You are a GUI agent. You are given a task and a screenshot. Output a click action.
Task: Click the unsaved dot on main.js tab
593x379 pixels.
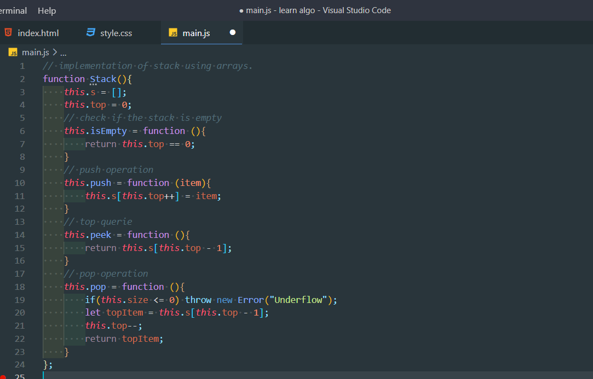(x=233, y=32)
